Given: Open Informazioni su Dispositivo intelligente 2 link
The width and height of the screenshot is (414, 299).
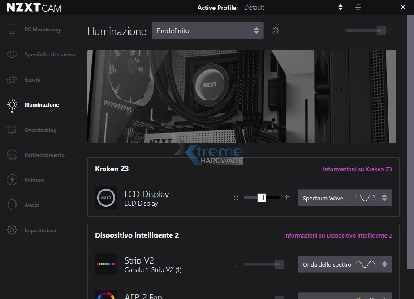Looking at the screenshot, I should (x=338, y=236).
